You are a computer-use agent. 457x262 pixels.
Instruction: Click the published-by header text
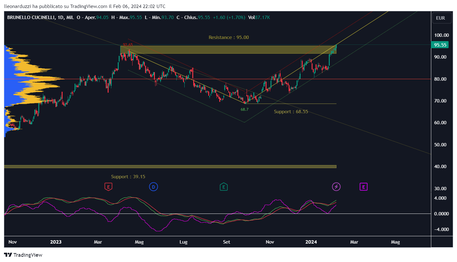coord(85,6)
